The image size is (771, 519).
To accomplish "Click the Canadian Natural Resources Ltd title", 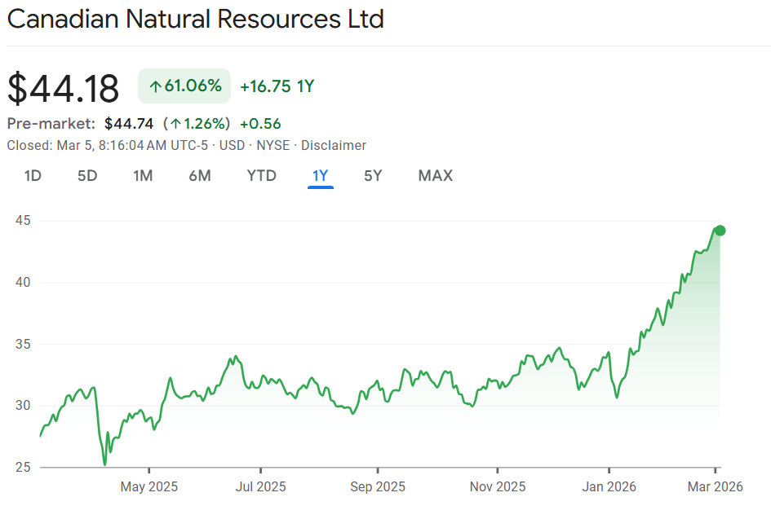I will coord(195,20).
